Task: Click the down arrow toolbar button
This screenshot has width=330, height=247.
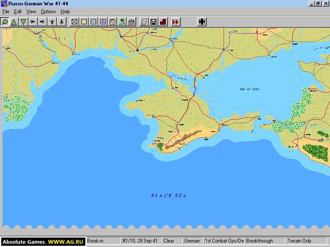Action: coord(61,22)
